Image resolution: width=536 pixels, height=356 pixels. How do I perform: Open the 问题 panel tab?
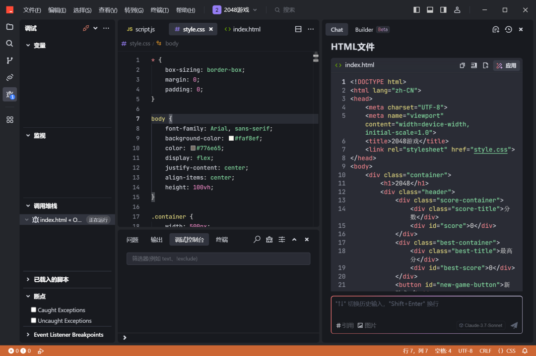133,240
